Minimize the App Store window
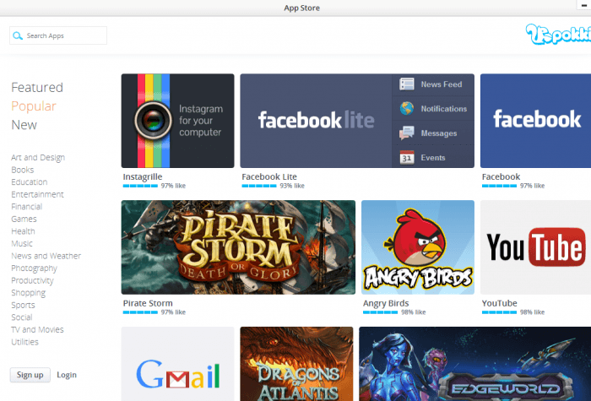The height and width of the screenshot is (401, 591). click(584, 5)
